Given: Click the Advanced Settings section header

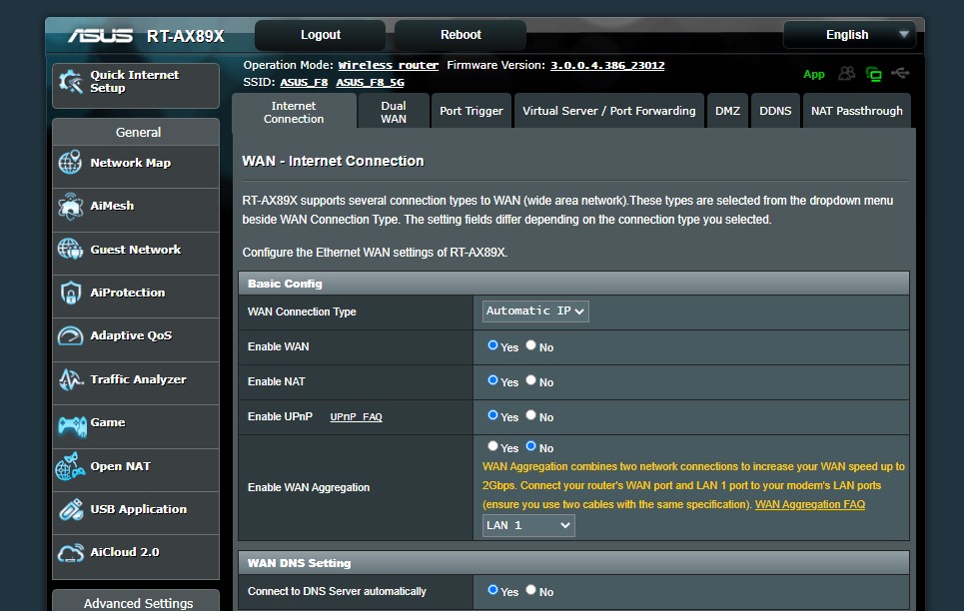Looking at the screenshot, I should (138, 602).
